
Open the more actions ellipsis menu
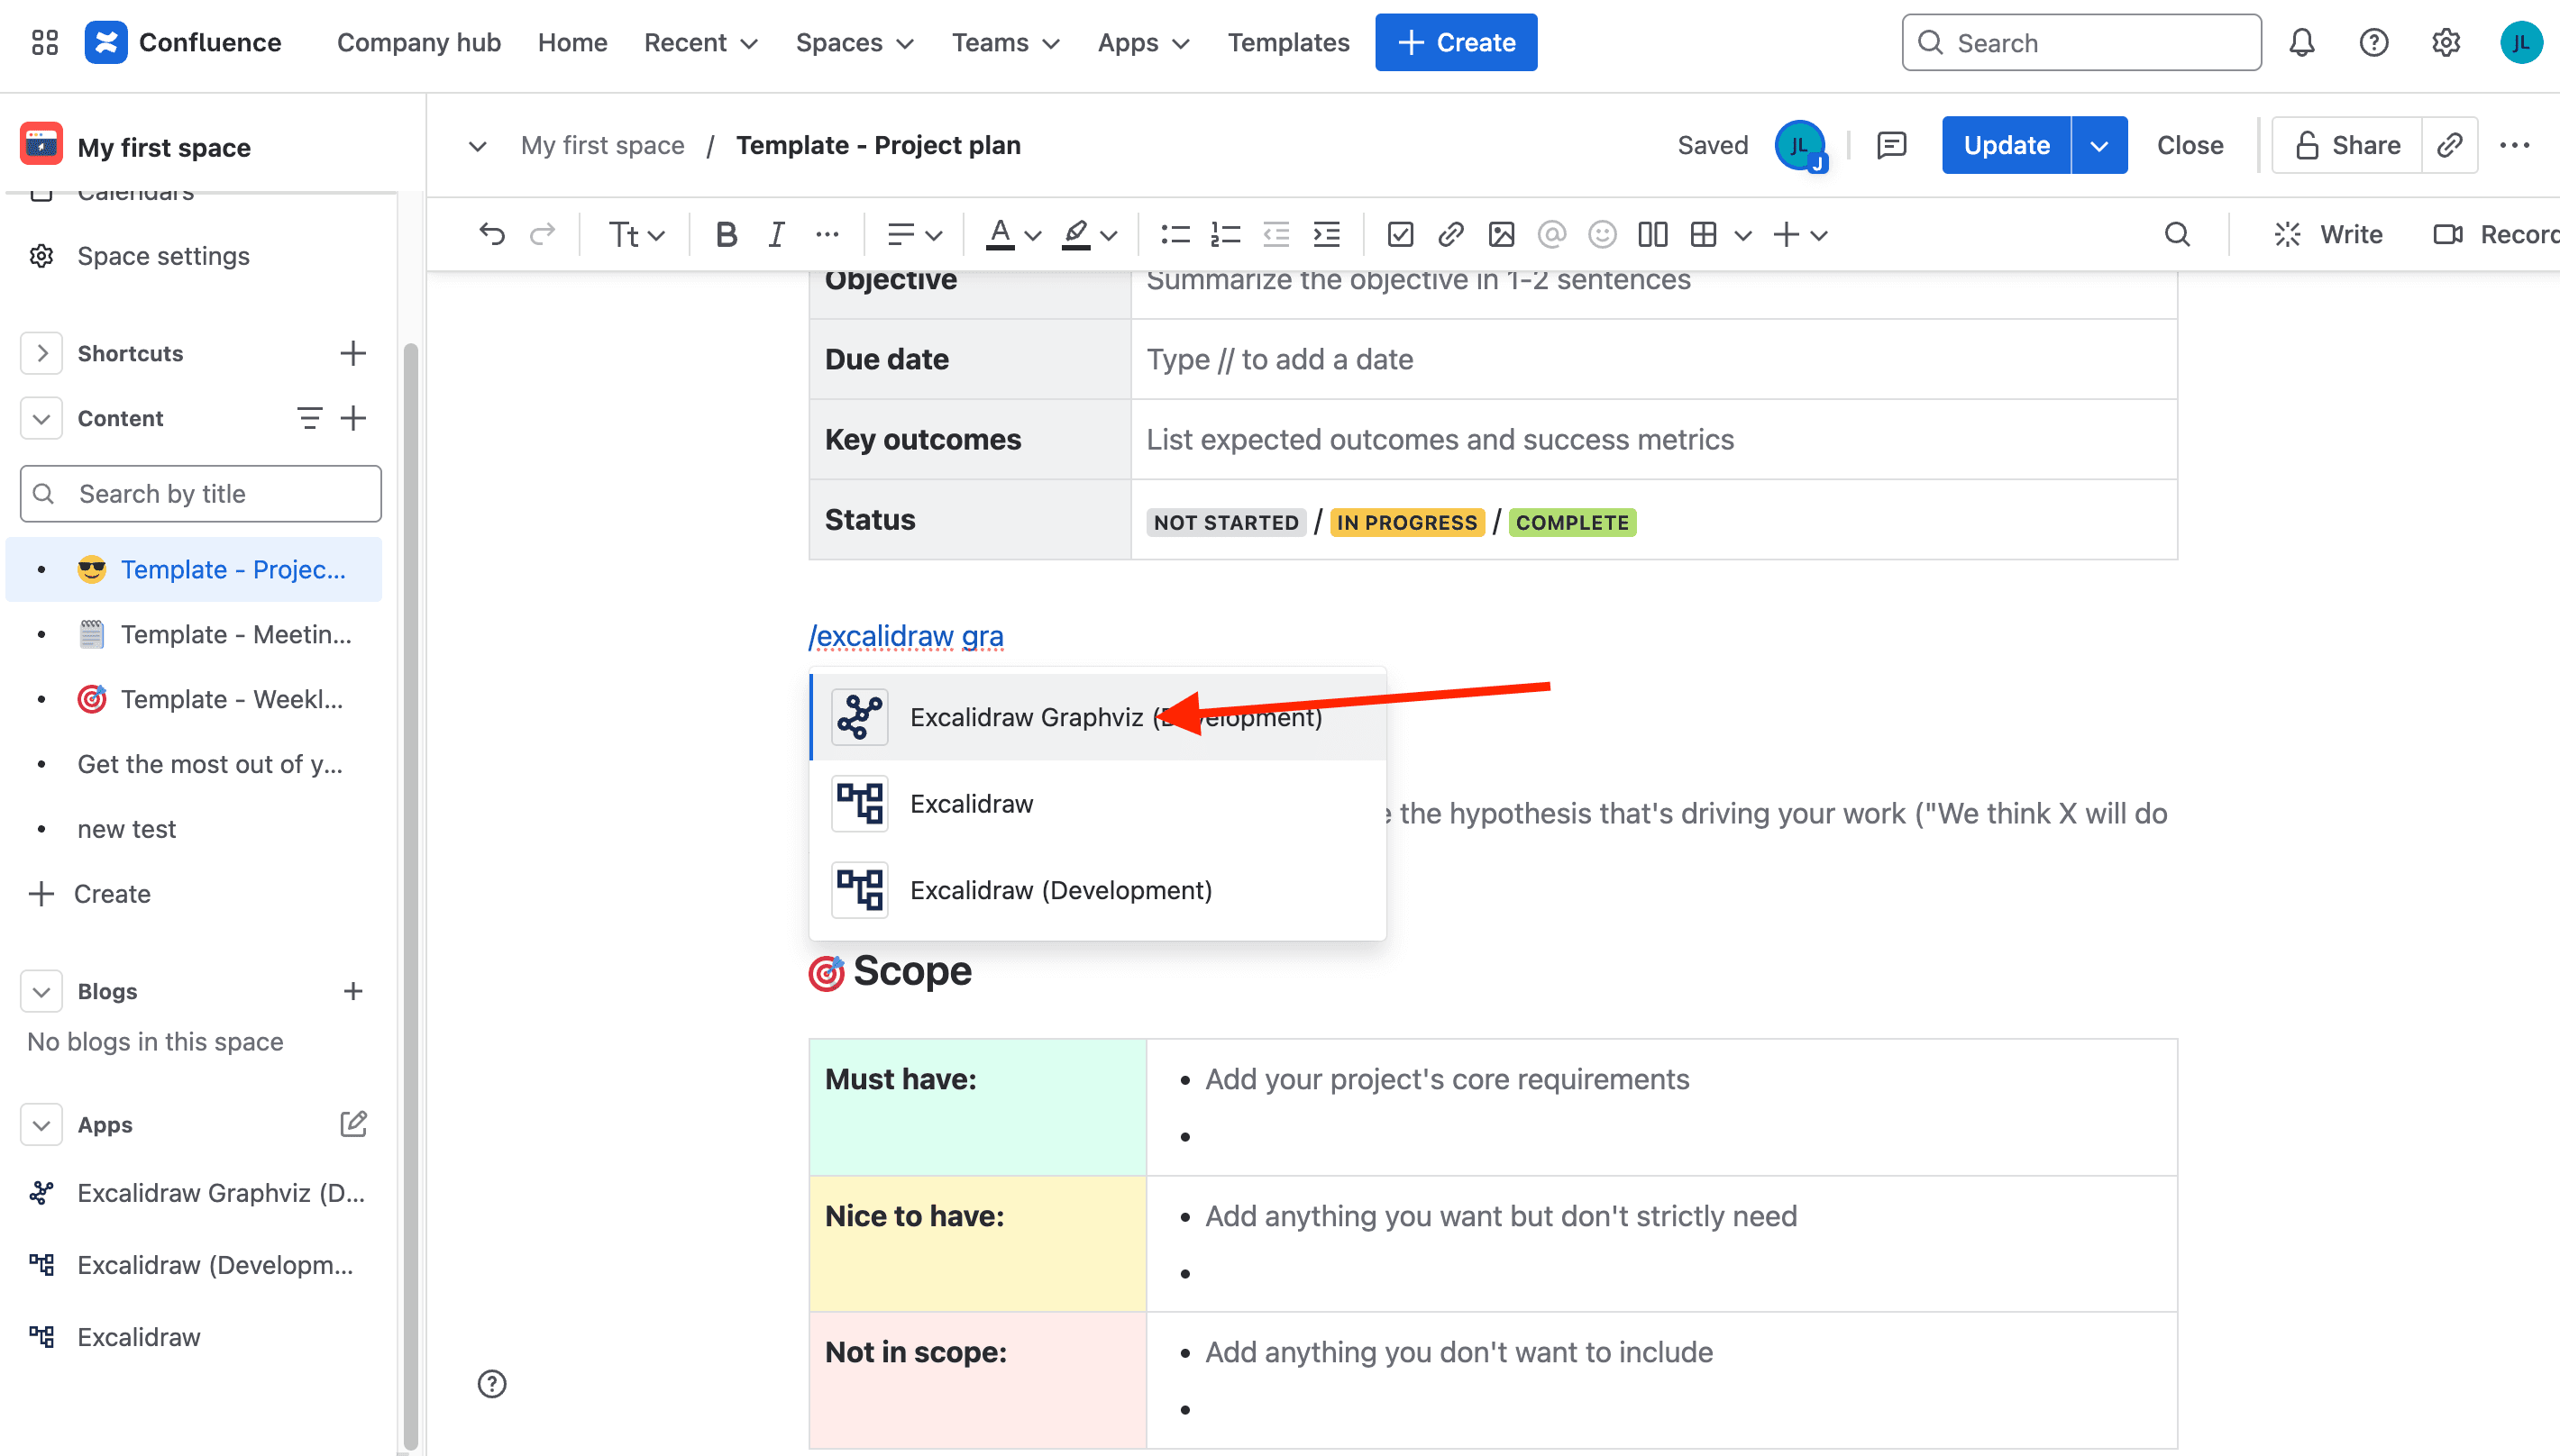click(x=2514, y=145)
